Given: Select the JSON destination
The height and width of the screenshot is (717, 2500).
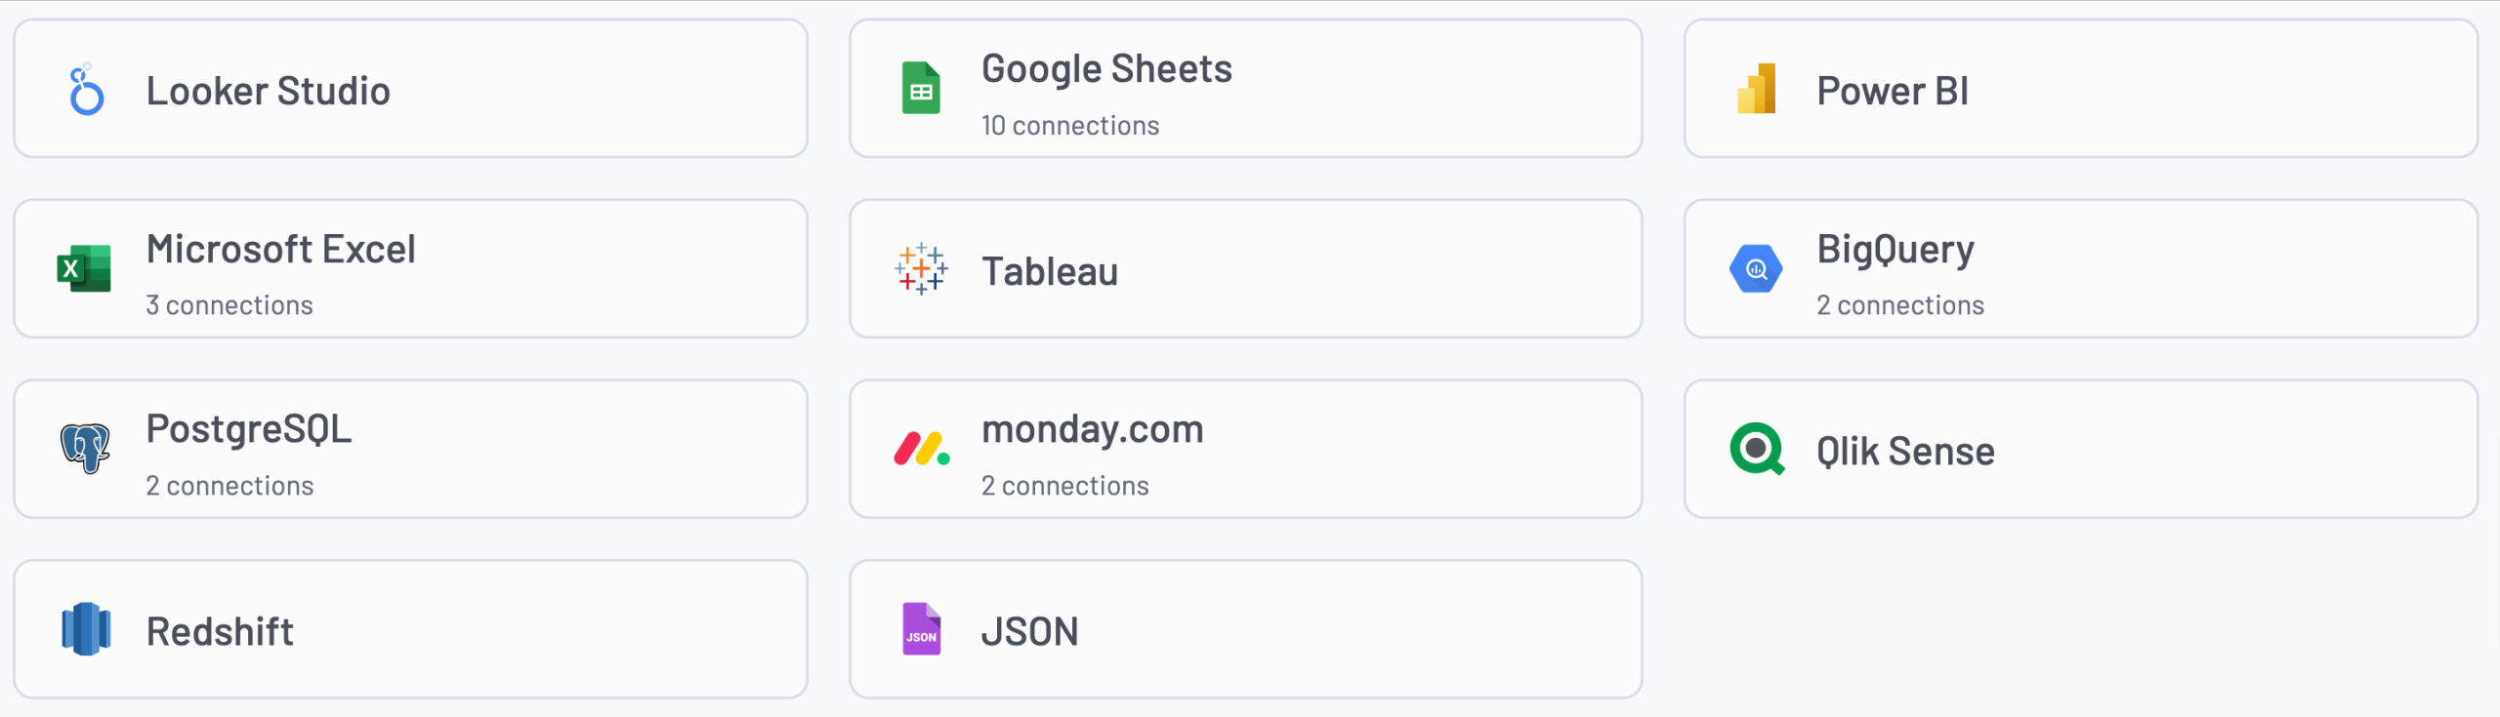Looking at the screenshot, I should 1029,631.
